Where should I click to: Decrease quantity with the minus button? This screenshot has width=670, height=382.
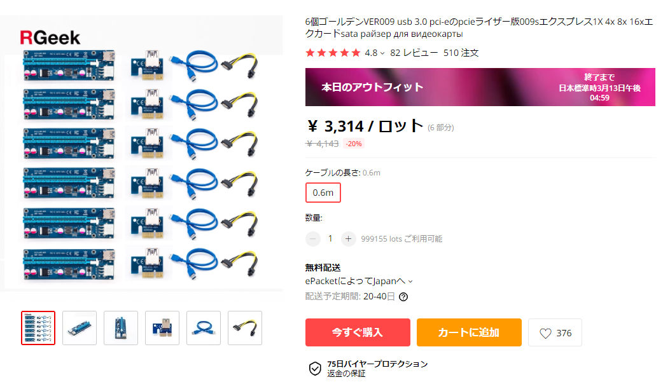(313, 238)
